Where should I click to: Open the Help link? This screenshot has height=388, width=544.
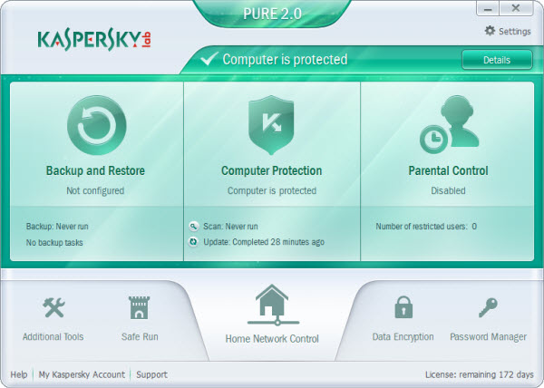click(x=19, y=374)
